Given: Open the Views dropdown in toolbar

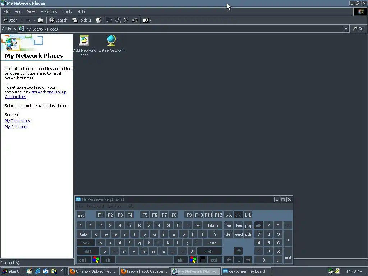Looking at the screenshot, I should (147, 20).
